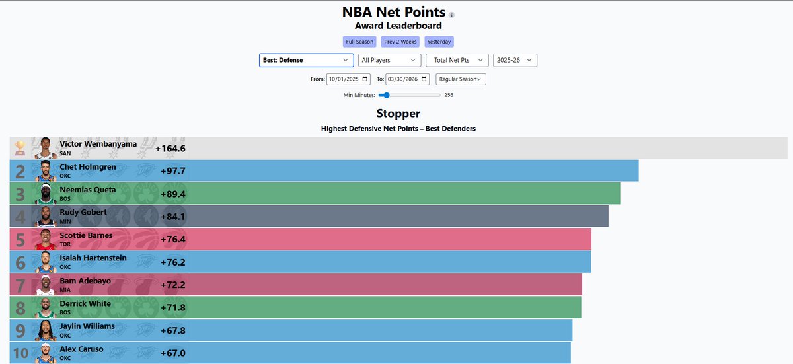Viewport: 793px width, 364px height.
Task: Click the Award Leaderboard subtitle
Action: click(398, 26)
